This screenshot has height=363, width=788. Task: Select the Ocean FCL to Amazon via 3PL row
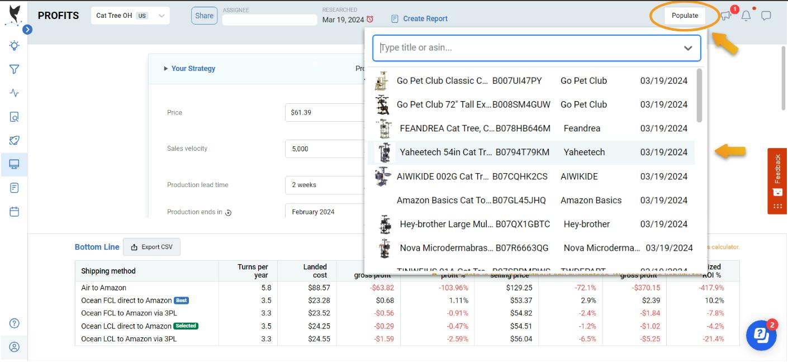(407, 313)
